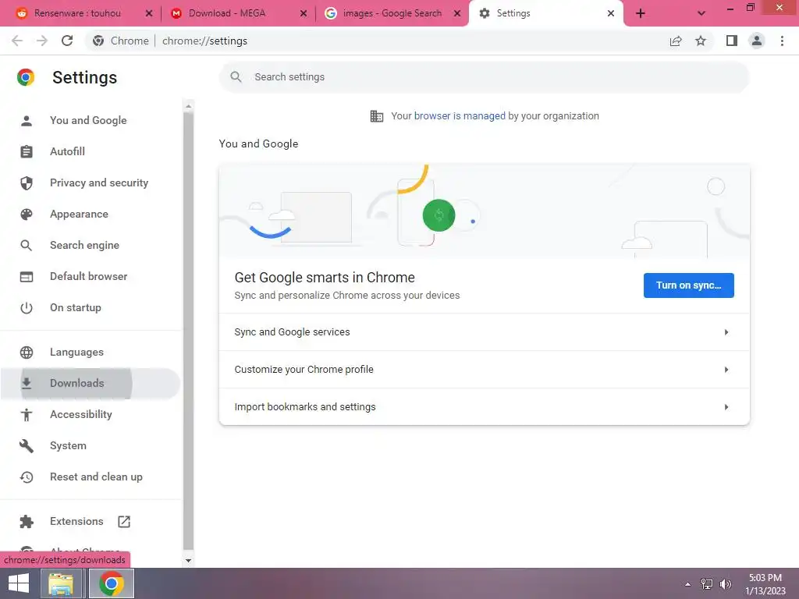Click the forward navigation arrow
This screenshot has height=599, width=799.
[x=42, y=41]
